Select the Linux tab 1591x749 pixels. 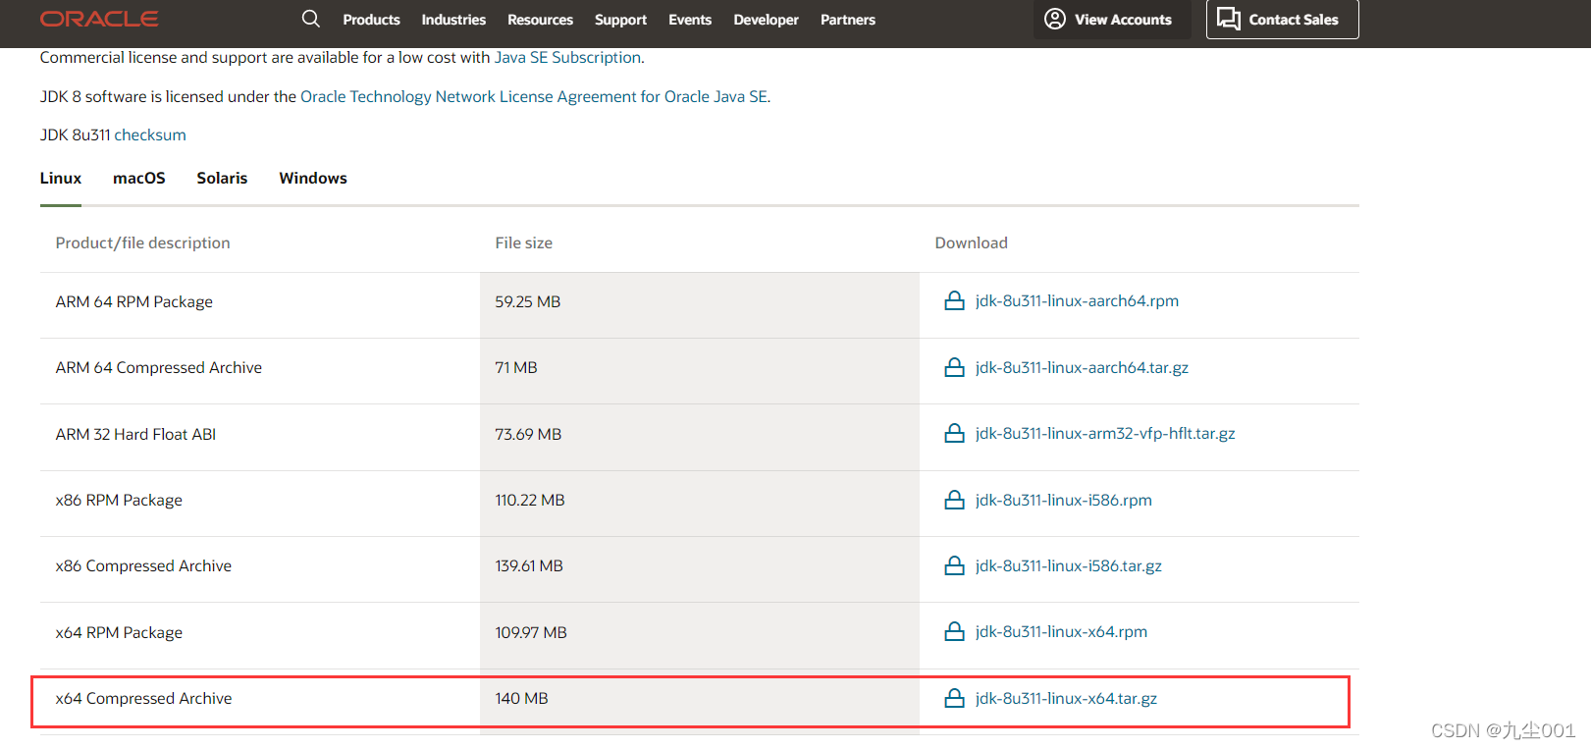click(x=61, y=178)
